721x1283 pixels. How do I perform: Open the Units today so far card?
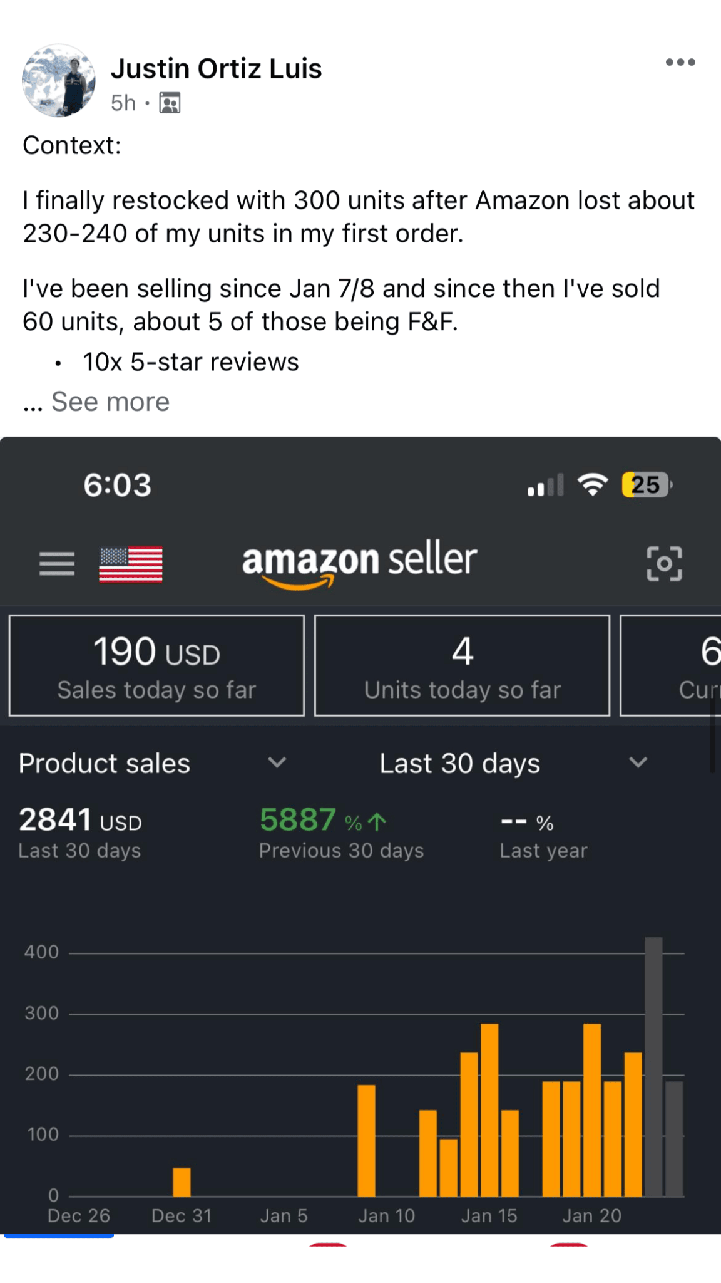[x=462, y=665]
